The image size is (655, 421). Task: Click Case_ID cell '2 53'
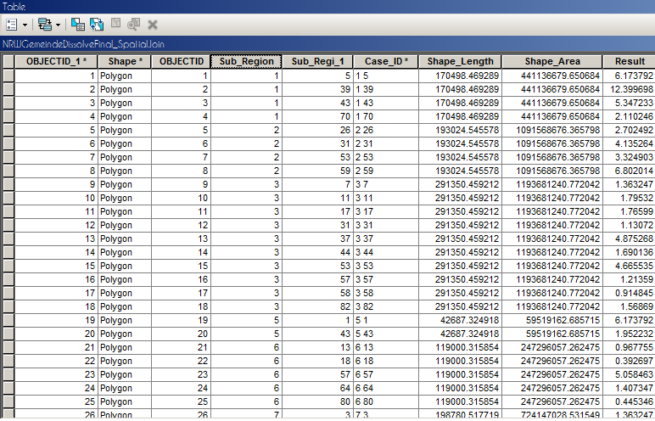[x=385, y=157]
